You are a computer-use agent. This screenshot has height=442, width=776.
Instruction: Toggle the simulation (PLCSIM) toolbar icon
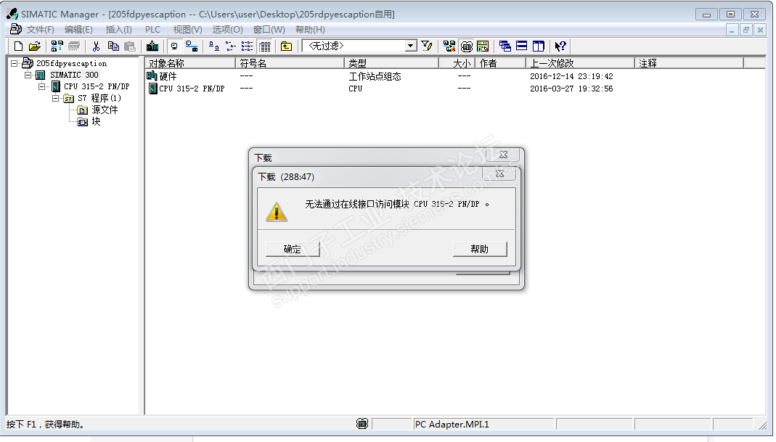point(466,46)
